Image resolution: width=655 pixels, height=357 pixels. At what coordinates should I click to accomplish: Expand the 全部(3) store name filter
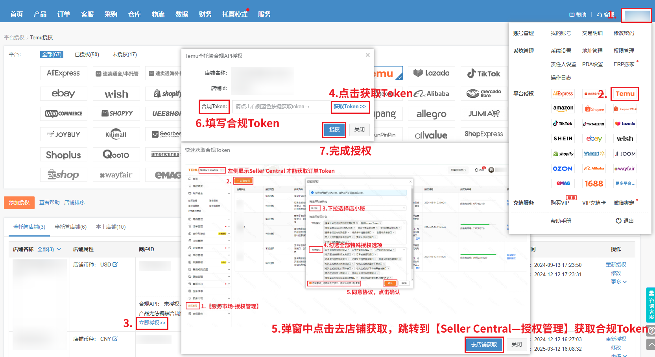click(x=49, y=249)
